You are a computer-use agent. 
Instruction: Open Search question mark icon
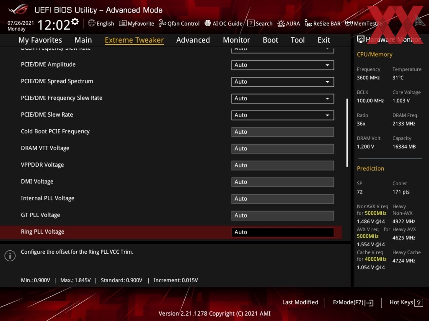tap(251, 23)
